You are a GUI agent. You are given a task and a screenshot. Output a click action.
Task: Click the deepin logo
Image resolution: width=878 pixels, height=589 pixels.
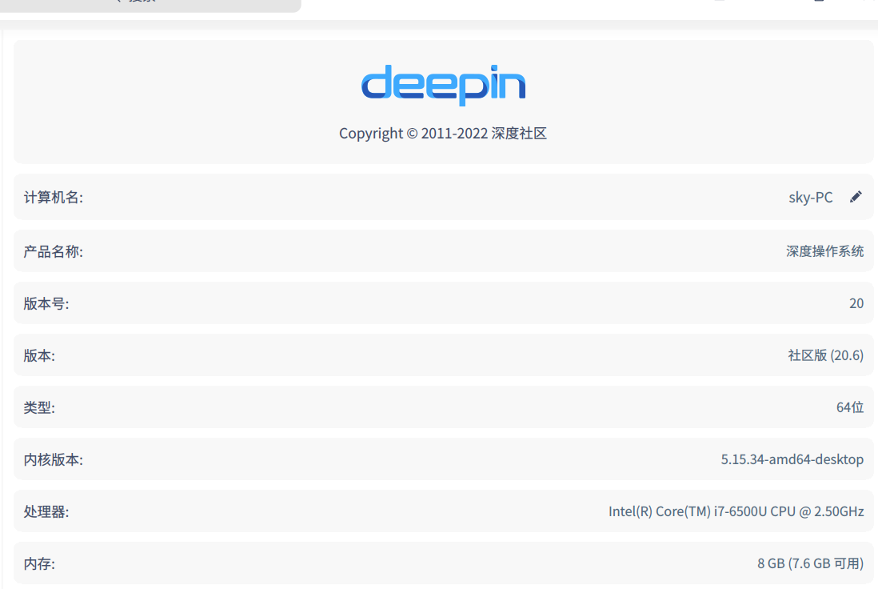click(444, 85)
